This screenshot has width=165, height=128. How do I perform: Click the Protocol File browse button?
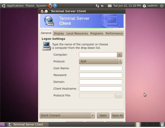point(119,96)
